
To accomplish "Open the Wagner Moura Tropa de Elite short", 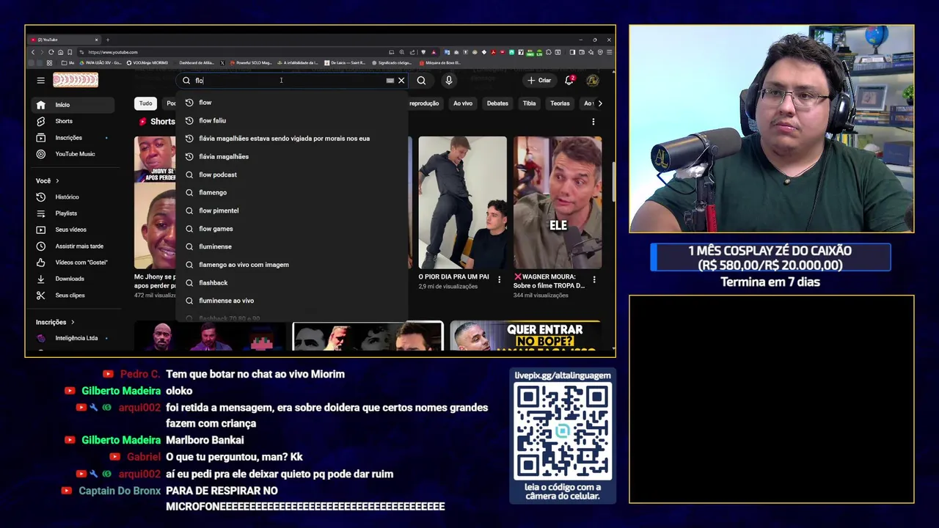I will pos(558,202).
